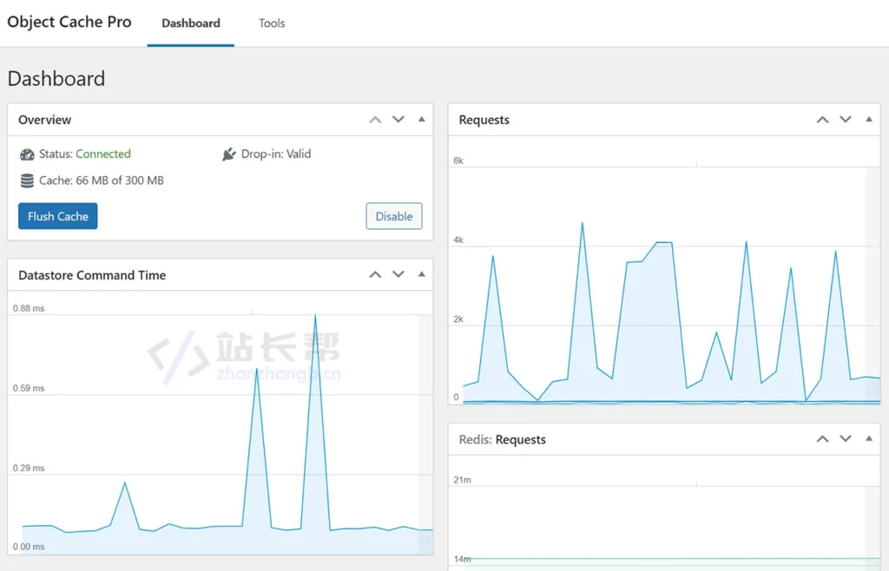Move Datastore Command Time panel up

[375, 275]
